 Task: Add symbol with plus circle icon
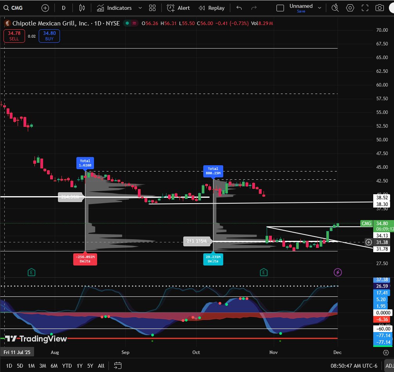[45, 8]
